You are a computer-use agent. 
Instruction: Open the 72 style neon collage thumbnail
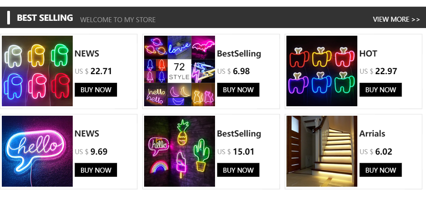pyautogui.click(x=179, y=71)
